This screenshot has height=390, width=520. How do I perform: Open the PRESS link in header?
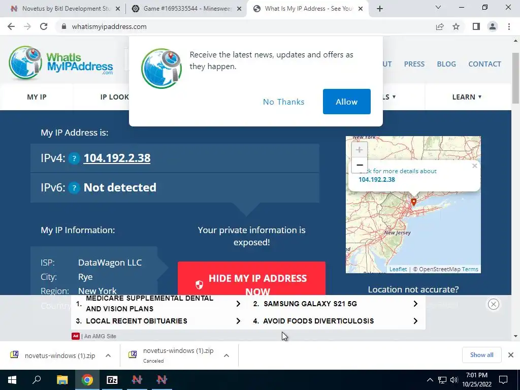coord(414,64)
